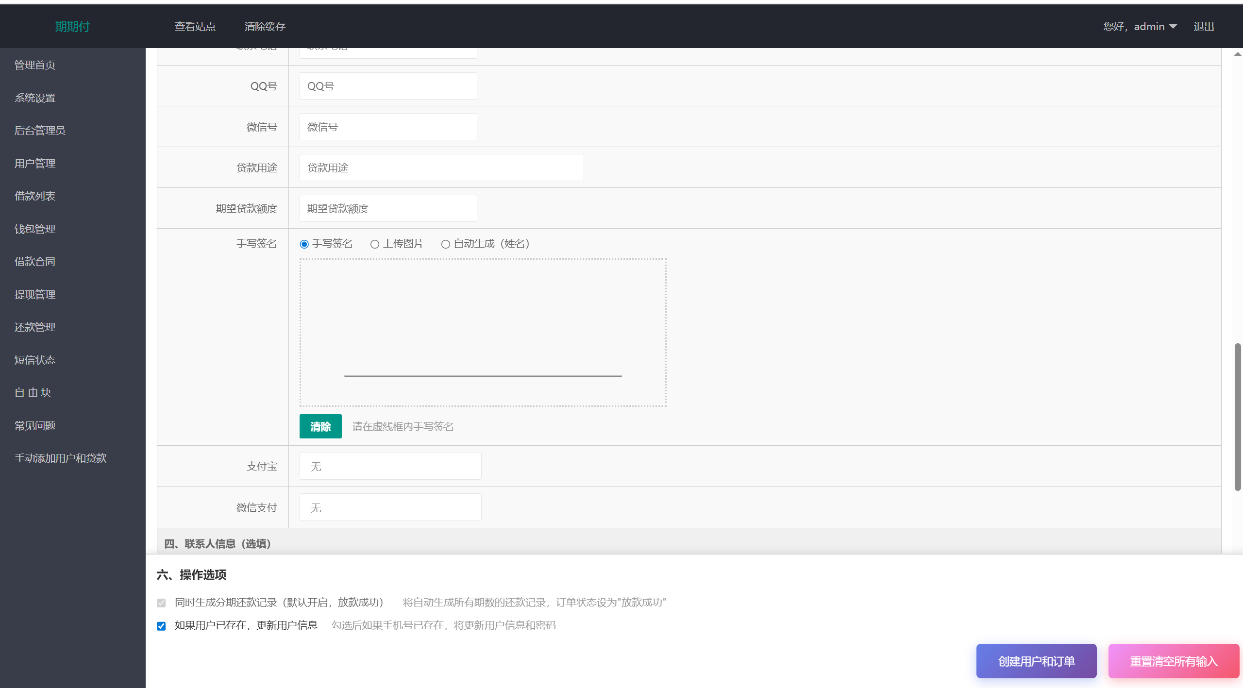Image resolution: width=1243 pixels, height=688 pixels.
Task: Click the 退出 logout link
Action: (1204, 27)
